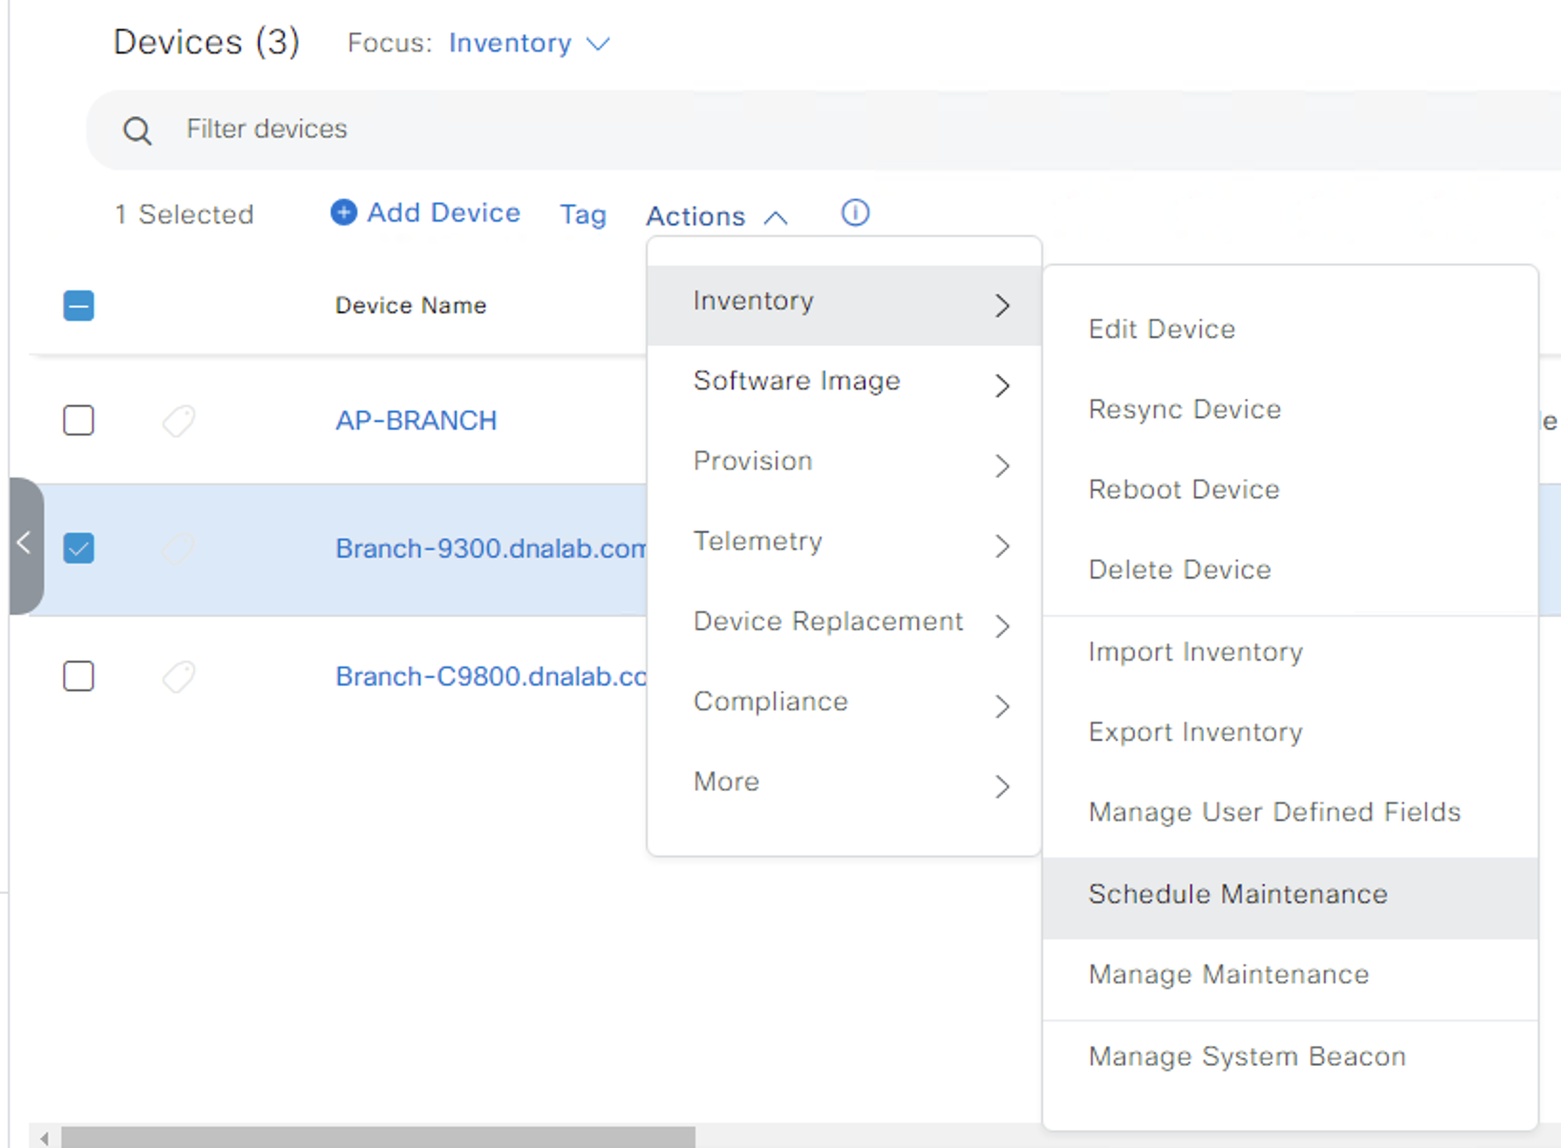Open the info circle icon beside Actions
Viewport: 1561px width, 1148px height.
[x=855, y=212]
